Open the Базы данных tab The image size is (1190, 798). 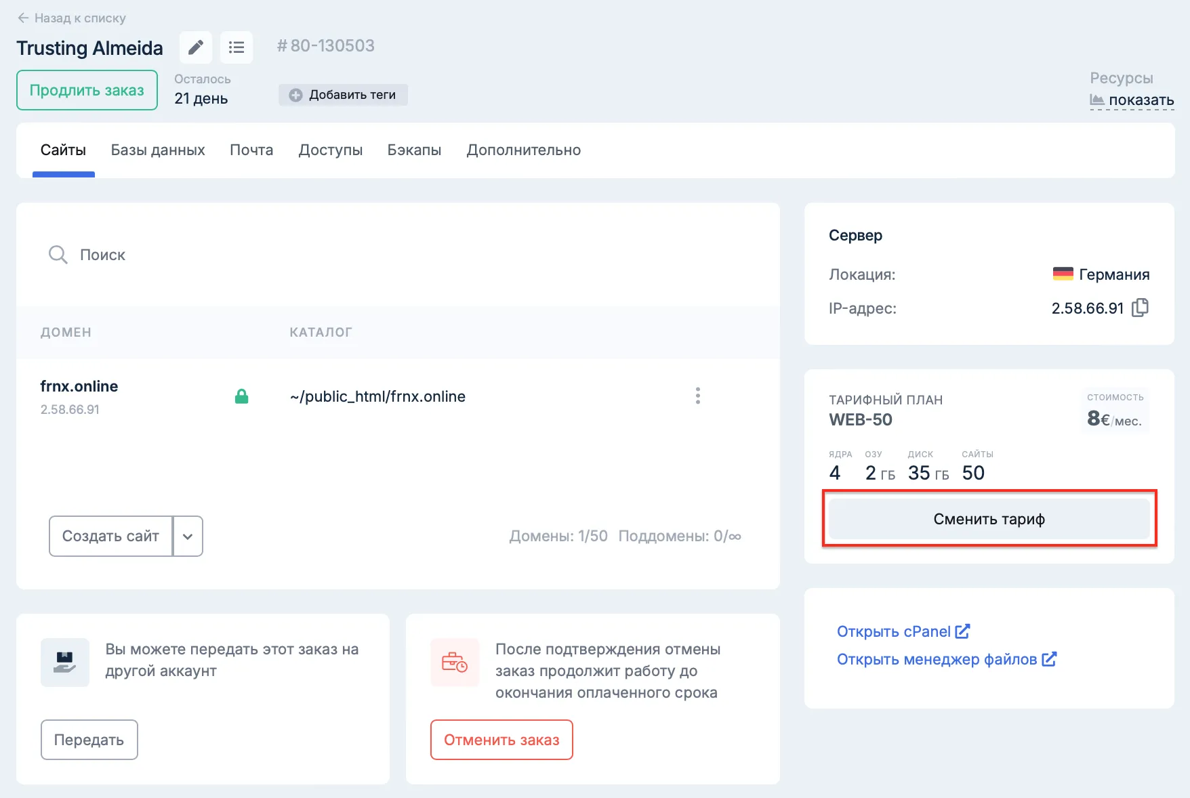coord(158,150)
